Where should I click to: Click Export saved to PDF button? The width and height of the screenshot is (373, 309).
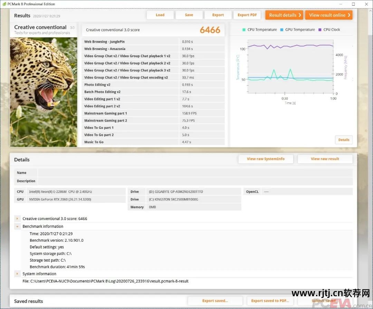click(x=270, y=301)
